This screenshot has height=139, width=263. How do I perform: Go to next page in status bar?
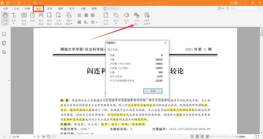[39, 137]
